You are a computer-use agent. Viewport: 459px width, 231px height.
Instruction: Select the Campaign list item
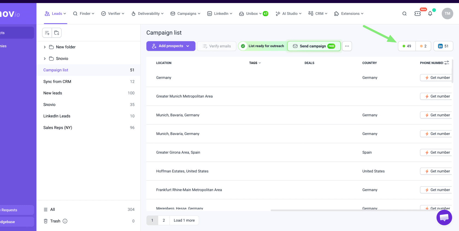[89, 70]
